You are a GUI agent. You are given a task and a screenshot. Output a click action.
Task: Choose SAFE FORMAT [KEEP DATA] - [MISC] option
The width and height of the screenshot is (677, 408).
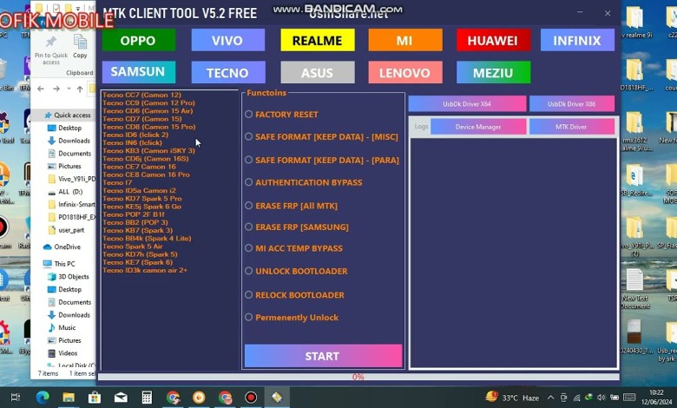(322, 137)
